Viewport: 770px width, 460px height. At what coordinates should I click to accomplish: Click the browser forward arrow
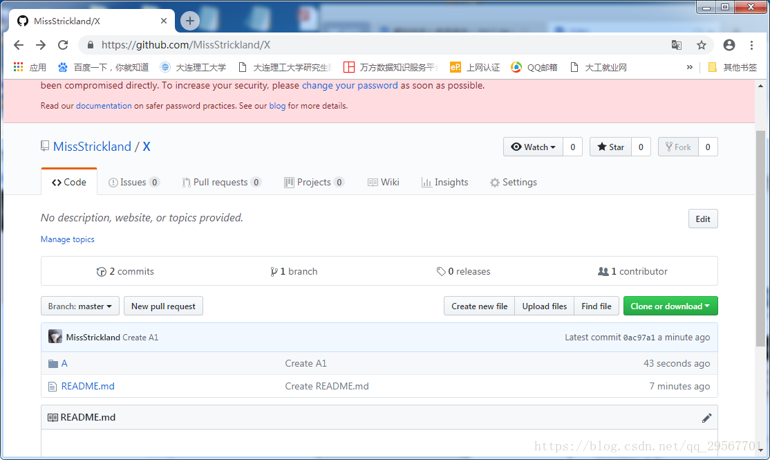pos(41,45)
